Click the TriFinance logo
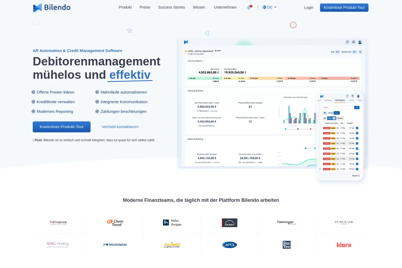Image resolution: width=402 pixels, height=268 pixels. click(x=58, y=223)
